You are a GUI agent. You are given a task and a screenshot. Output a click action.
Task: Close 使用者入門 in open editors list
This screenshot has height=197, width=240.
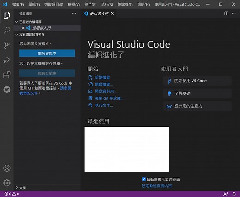(23, 28)
